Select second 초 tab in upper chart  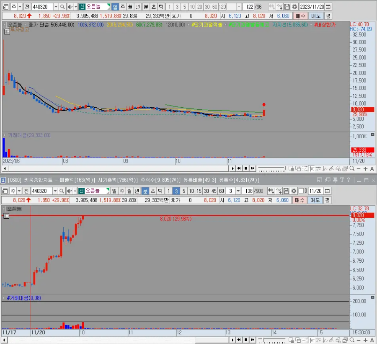(x=153, y=7)
